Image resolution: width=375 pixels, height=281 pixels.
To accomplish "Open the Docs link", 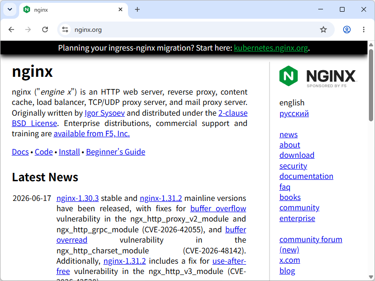I will (x=20, y=152).
